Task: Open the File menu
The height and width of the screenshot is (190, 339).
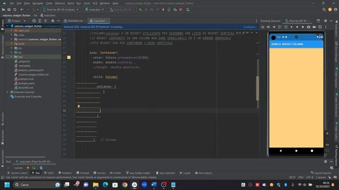Action: pos(12,3)
